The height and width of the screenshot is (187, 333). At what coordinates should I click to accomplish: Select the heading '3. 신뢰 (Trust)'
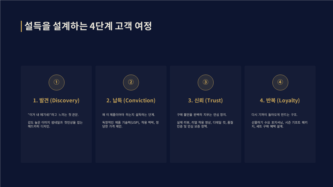click(x=206, y=101)
